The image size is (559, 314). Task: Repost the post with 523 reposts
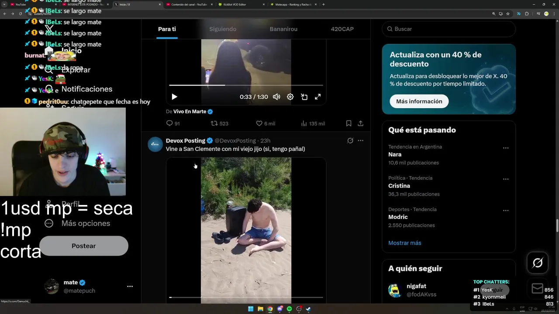point(219,123)
